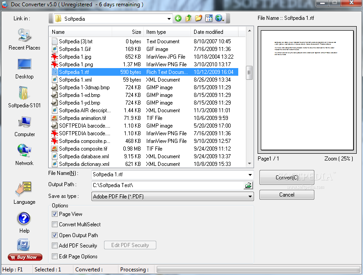Viewport: 363px width, 275px height.
Task: Open the Save as type dropdown
Action: (x=172, y=197)
